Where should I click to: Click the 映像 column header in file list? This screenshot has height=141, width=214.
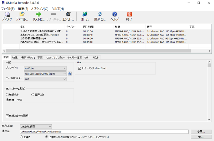click(130, 27)
